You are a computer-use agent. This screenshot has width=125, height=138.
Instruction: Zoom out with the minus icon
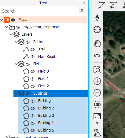(x=97, y=93)
